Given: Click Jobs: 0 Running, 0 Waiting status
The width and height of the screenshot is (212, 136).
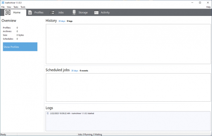Looking at the screenshot, I should point(90,134).
